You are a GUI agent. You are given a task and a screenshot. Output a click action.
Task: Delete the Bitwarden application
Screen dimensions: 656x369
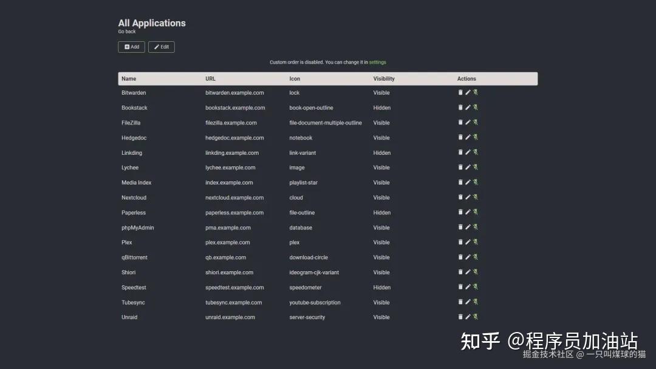[460, 92]
